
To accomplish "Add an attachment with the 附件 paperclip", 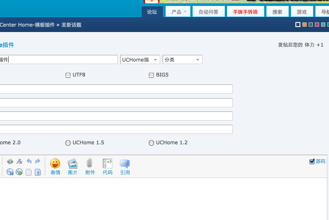I will tap(90, 167).
